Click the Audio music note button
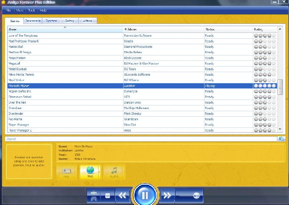 (114, 172)
